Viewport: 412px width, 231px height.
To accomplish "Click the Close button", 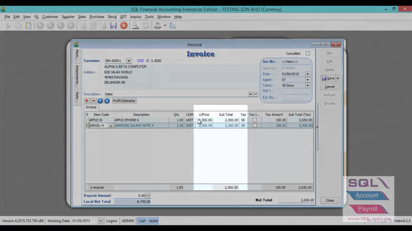I will coord(330,200).
